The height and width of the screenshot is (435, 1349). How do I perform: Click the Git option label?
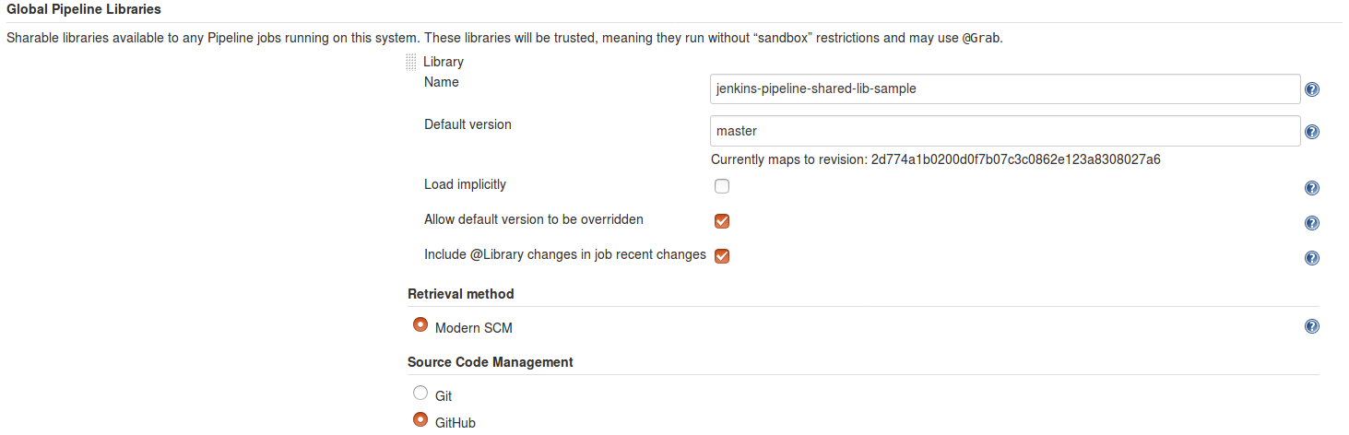pyautogui.click(x=444, y=396)
